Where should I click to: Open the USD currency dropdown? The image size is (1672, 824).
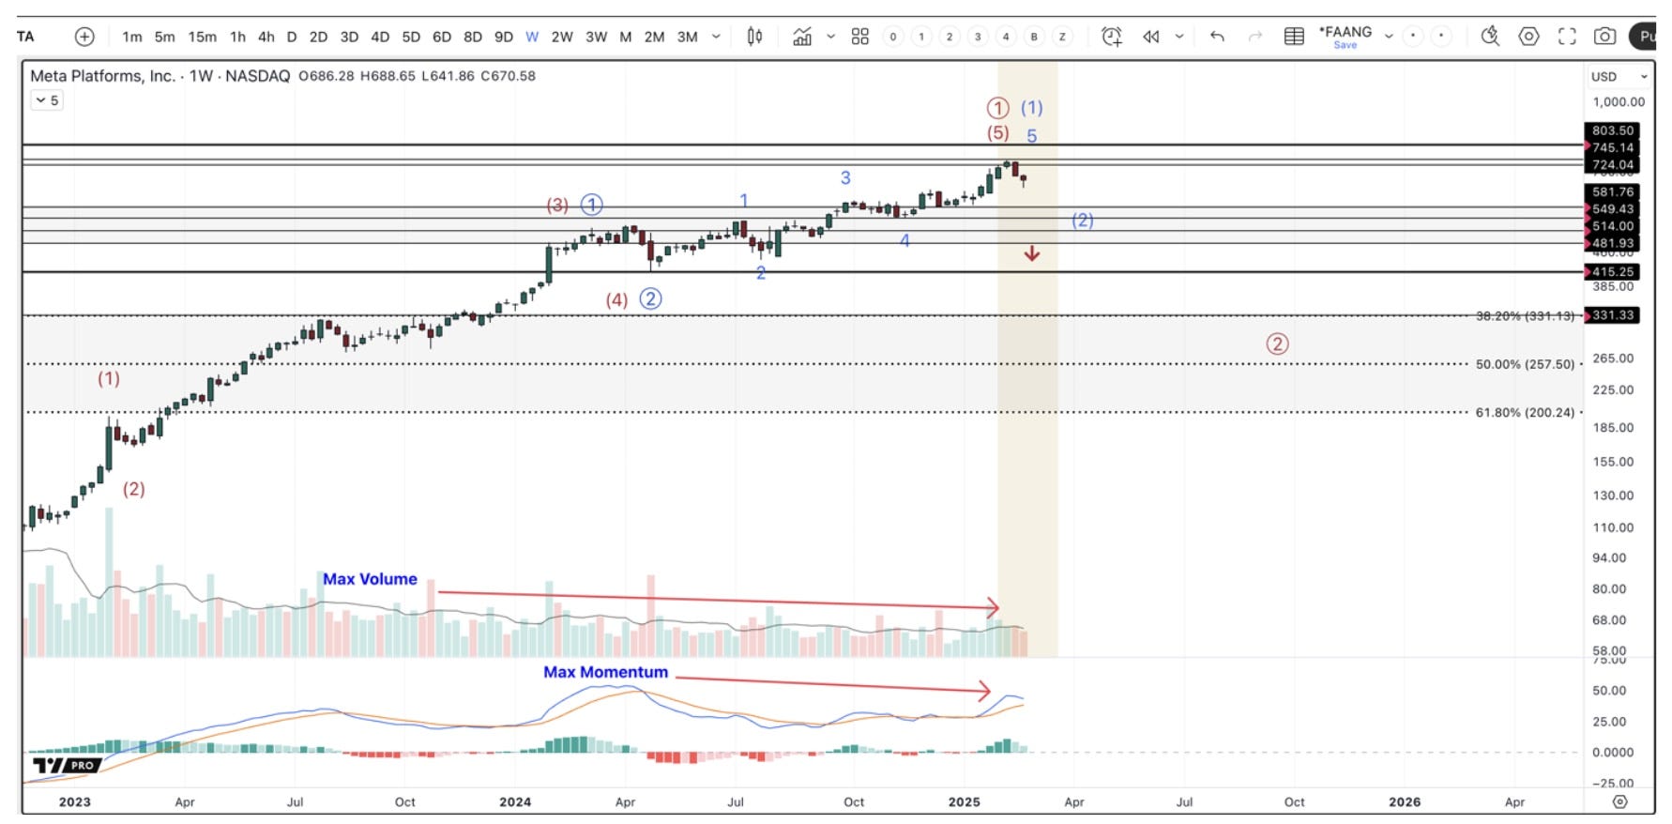(x=1619, y=77)
